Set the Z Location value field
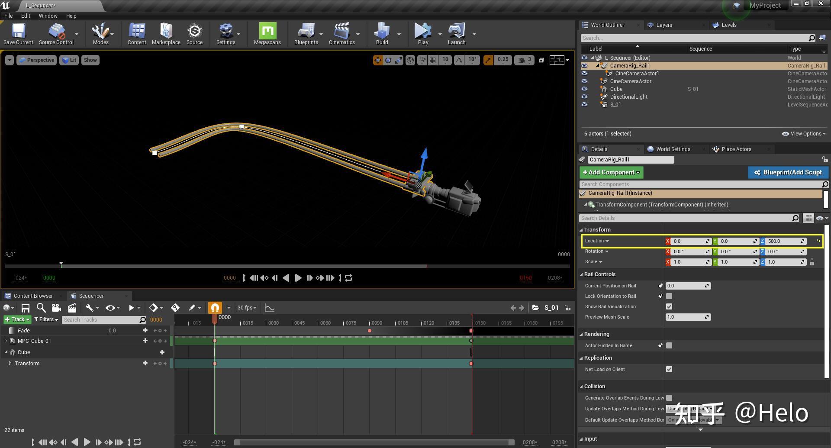 (x=783, y=241)
